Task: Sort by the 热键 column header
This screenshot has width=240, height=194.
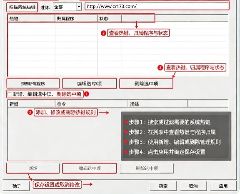Action: pos(31,18)
